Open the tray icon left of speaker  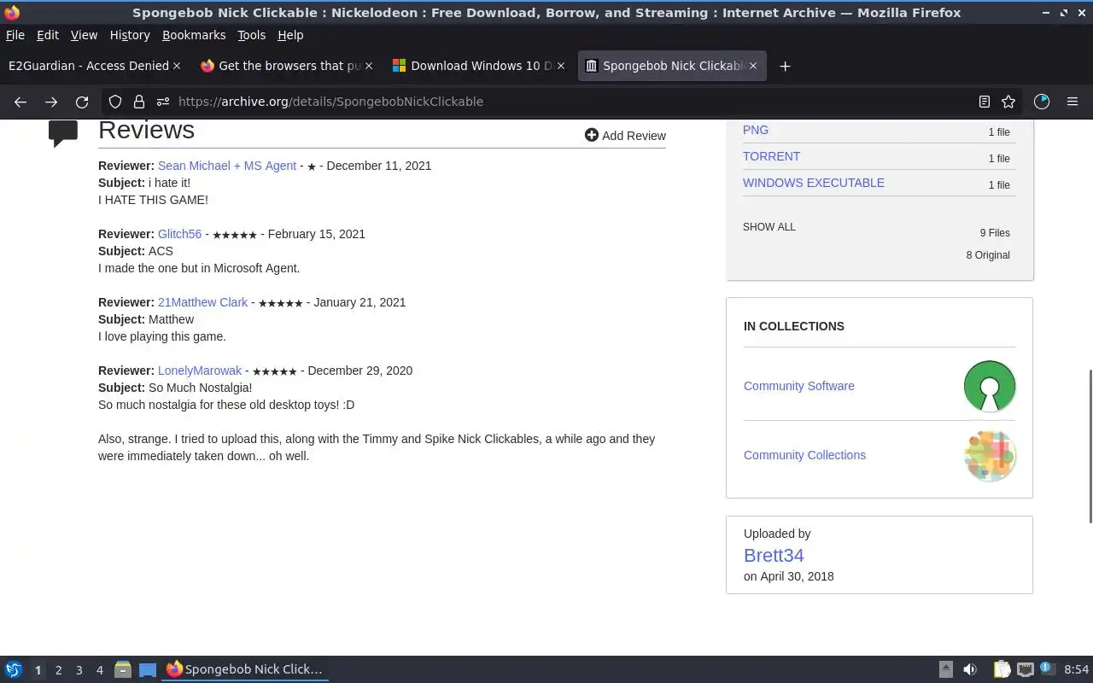(946, 669)
